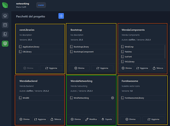Click Elimina in the coreLibraries card
The width and height of the screenshot is (170, 126).
(x=28, y=68)
